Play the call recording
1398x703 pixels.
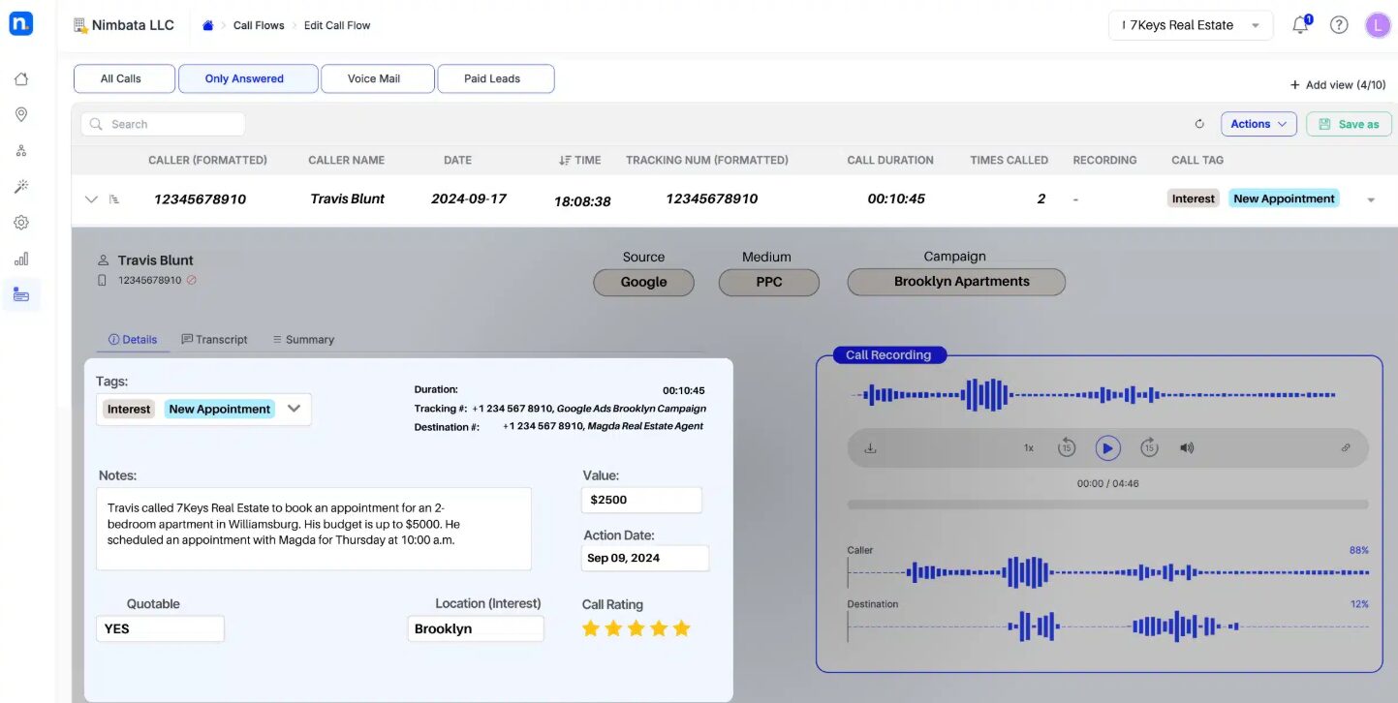tap(1107, 448)
